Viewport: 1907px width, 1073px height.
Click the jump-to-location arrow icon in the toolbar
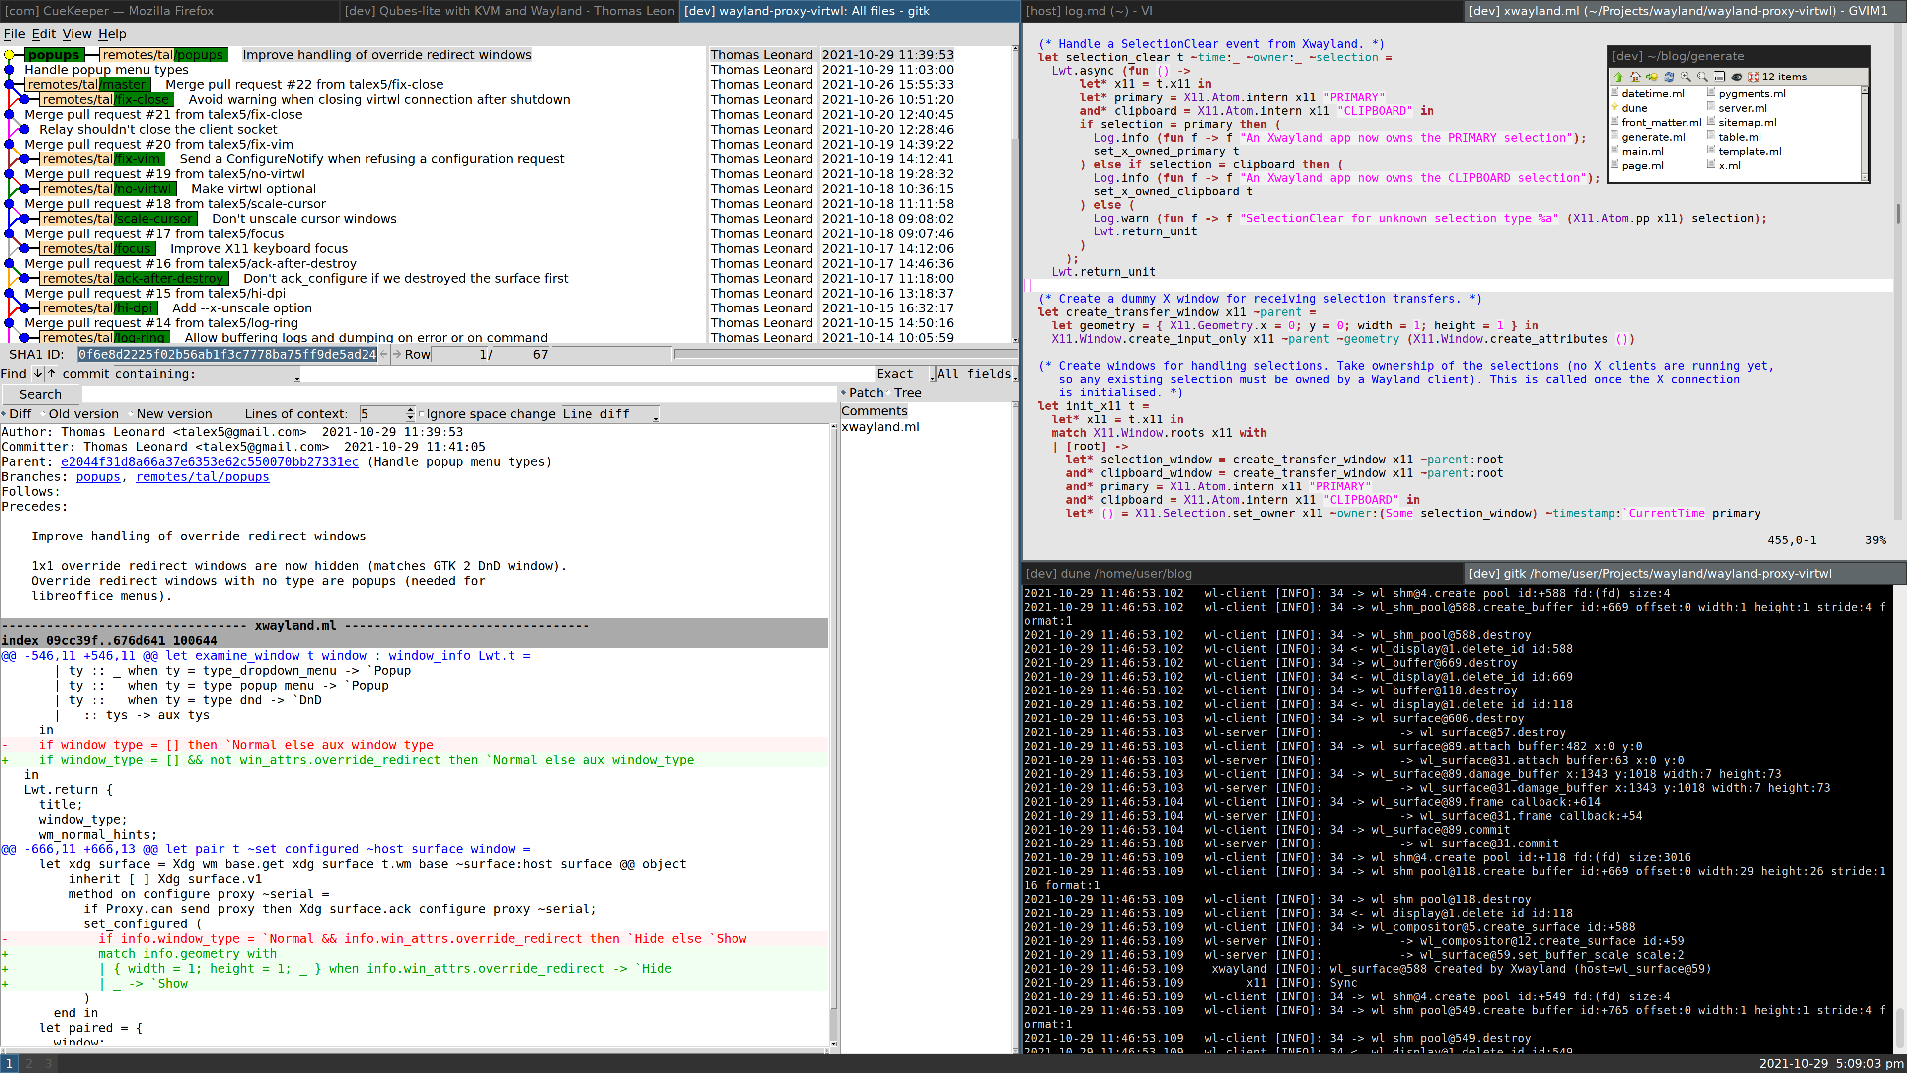point(1652,77)
